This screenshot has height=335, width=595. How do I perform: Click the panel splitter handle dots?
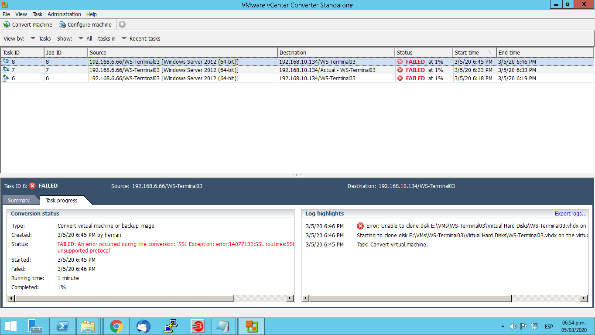[x=297, y=175]
